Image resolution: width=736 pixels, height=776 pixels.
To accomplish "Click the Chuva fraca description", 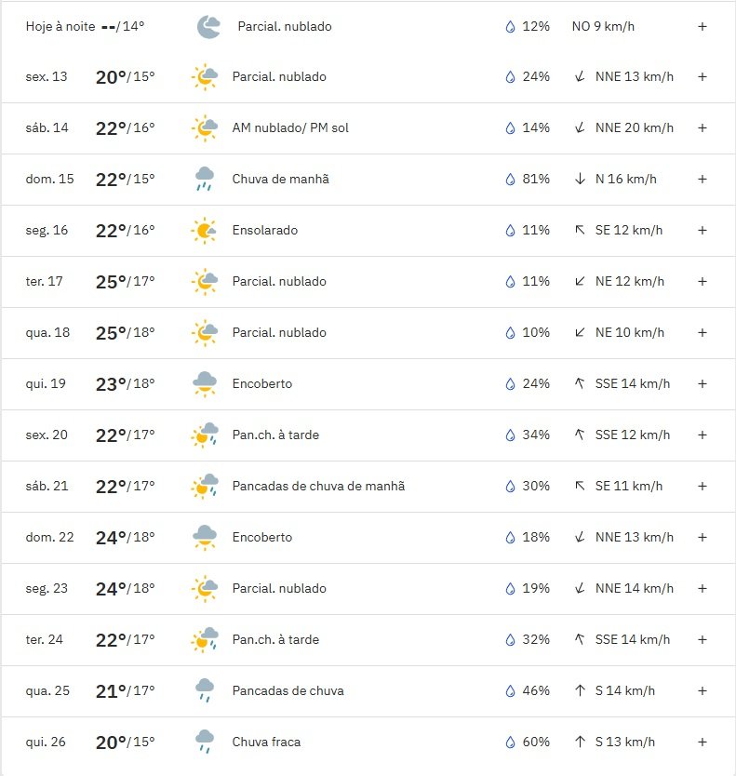I will click(266, 742).
